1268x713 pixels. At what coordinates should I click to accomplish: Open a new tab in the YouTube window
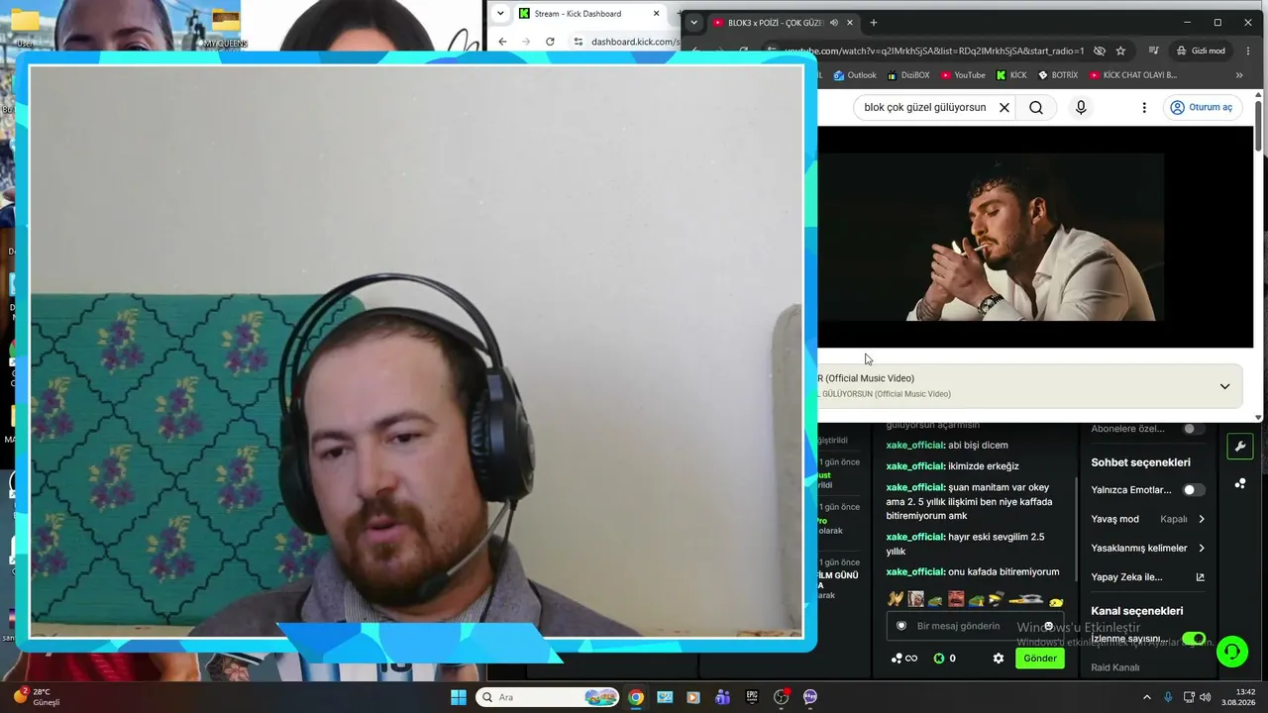click(873, 22)
